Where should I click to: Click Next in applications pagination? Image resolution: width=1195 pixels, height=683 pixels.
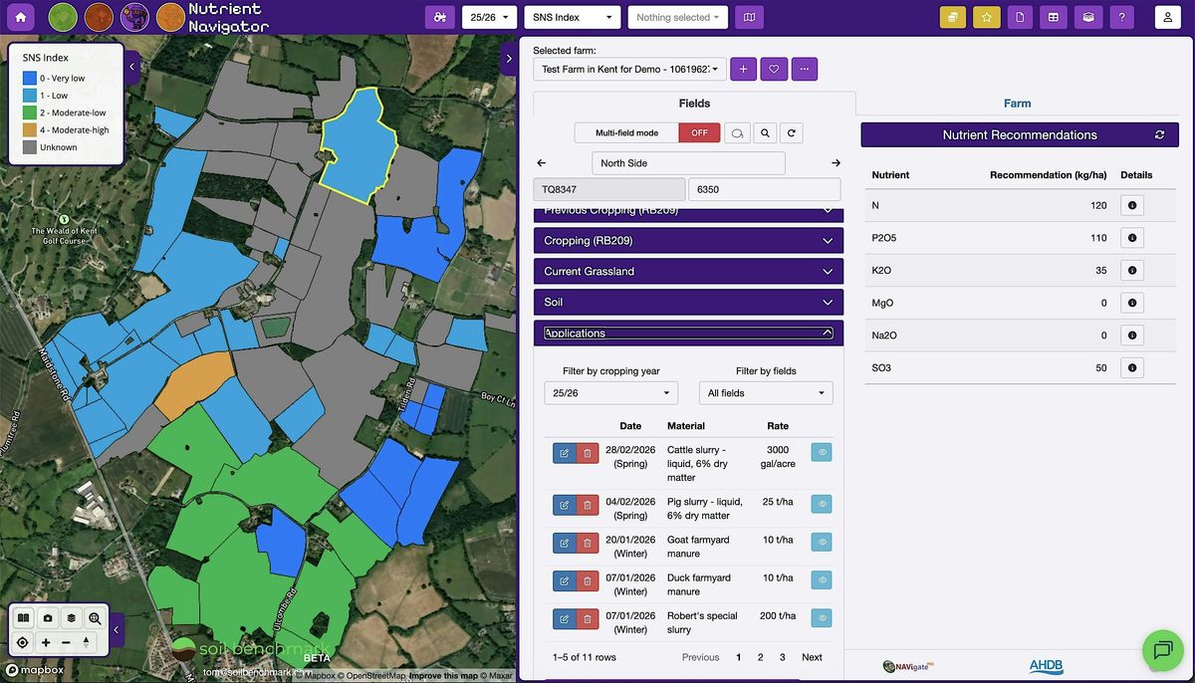(812, 657)
